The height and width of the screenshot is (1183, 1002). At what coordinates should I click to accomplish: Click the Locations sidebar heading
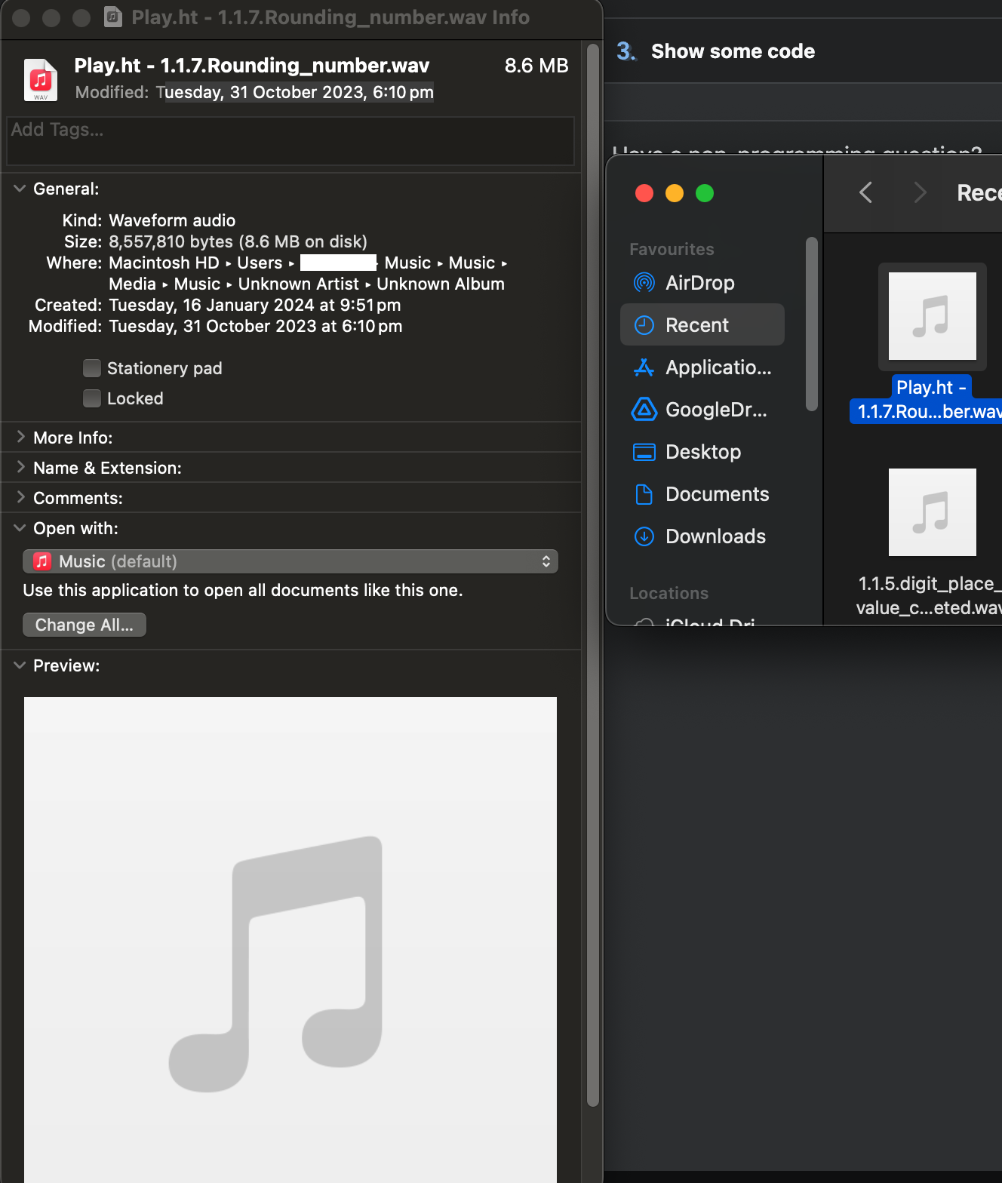click(x=669, y=593)
